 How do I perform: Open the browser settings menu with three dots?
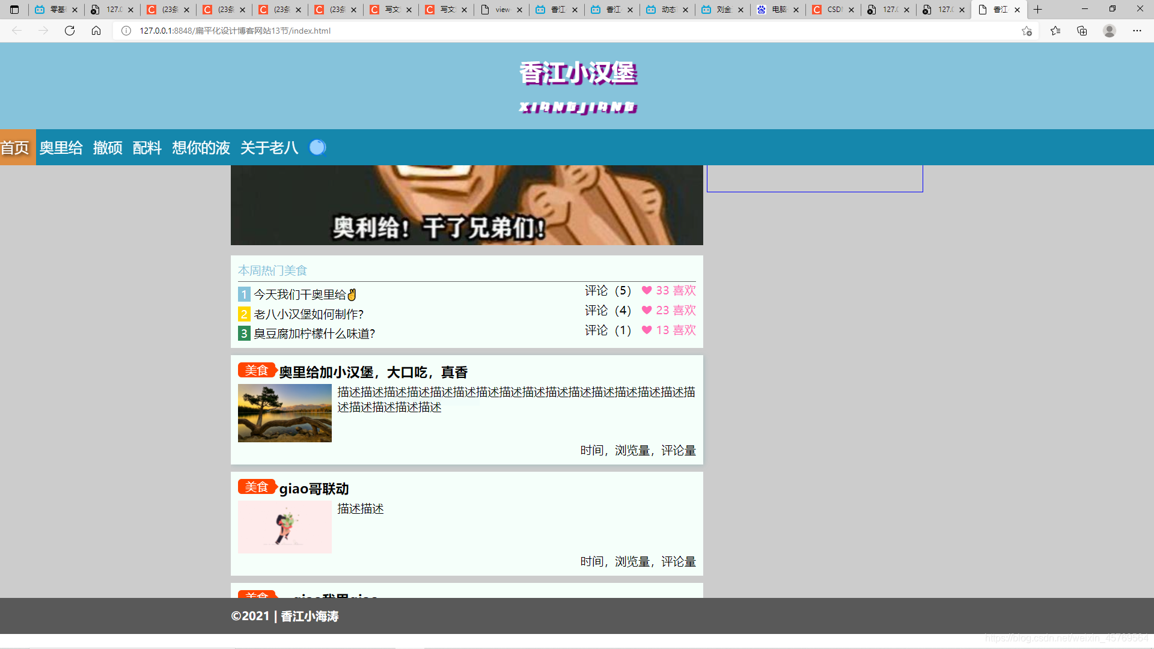tap(1138, 31)
